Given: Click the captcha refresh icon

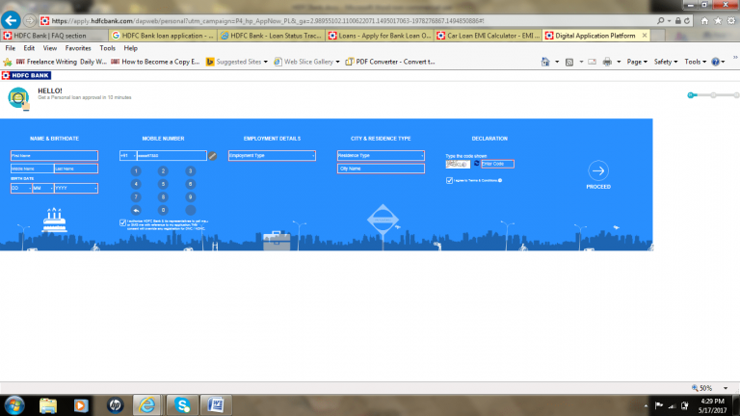Looking at the screenshot, I should click(x=475, y=165).
